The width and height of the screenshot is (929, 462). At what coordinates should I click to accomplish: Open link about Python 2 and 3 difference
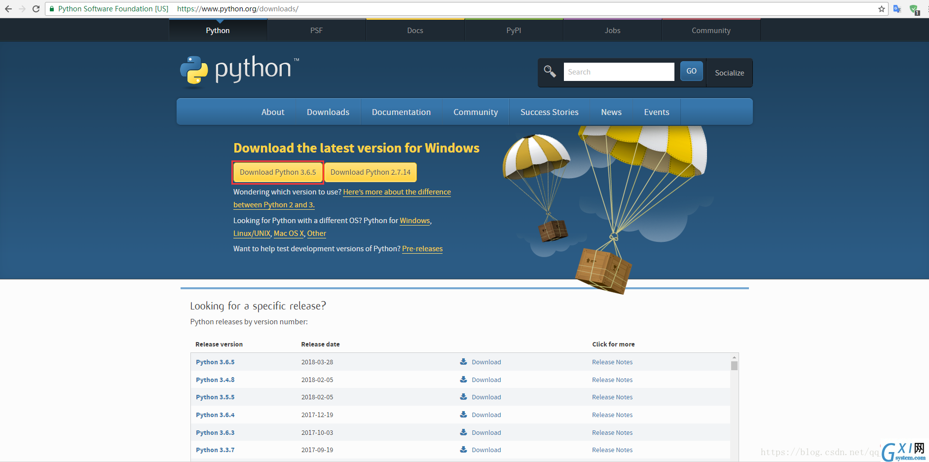(x=397, y=192)
